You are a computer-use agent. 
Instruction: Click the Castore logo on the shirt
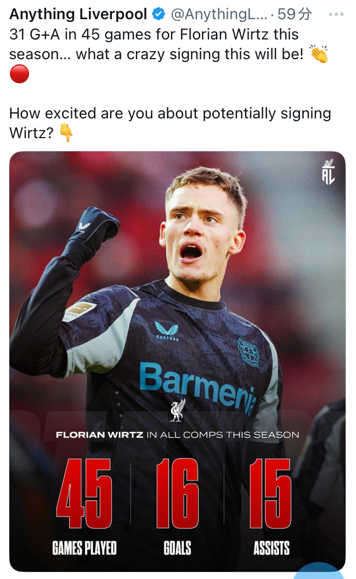[x=167, y=331]
